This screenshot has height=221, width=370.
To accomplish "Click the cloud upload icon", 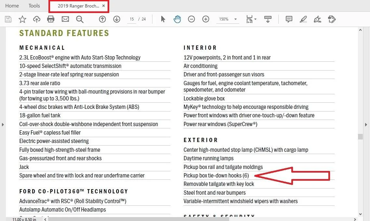I will [36, 19].
